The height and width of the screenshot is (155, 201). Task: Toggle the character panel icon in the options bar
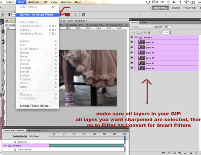tap(84, 15)
